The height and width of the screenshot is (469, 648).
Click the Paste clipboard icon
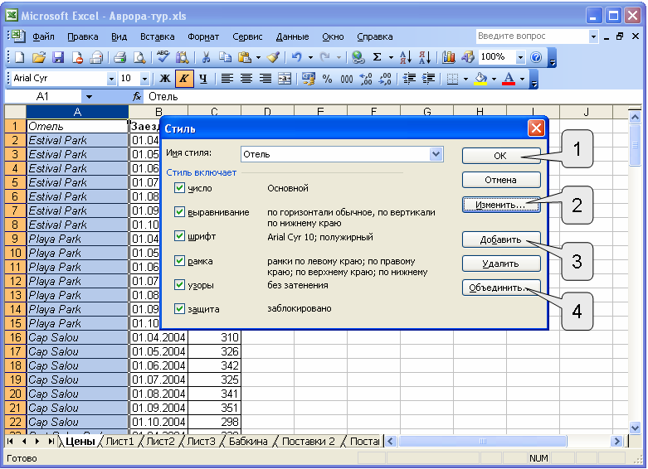click(x=245, y=57)
